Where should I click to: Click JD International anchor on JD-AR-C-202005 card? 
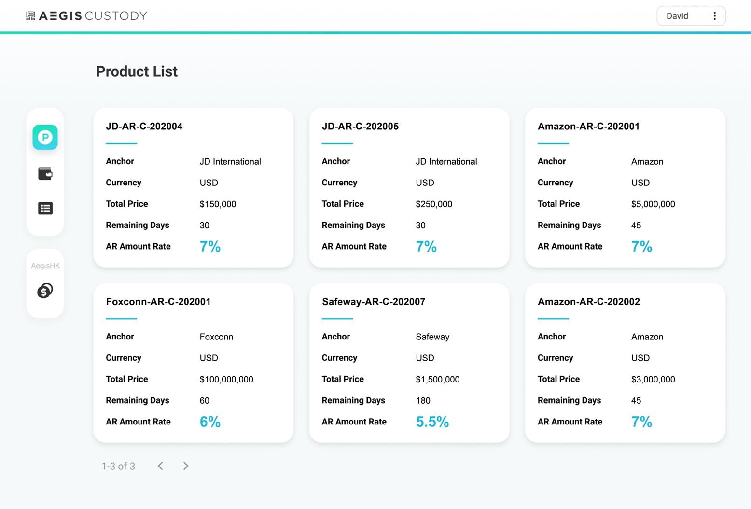[446, 162]
